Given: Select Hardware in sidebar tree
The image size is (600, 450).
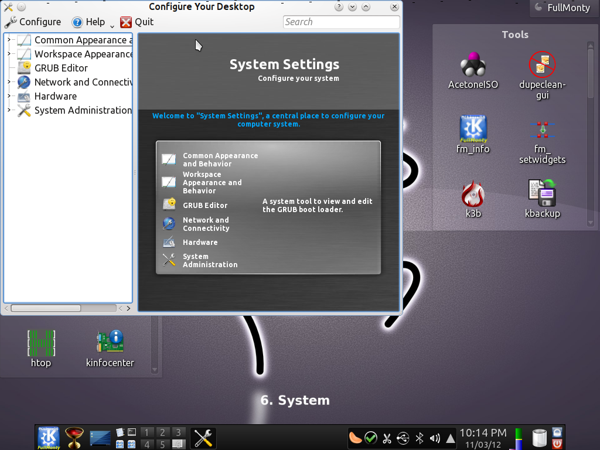Looking at the screenshot, I should 56,96.
